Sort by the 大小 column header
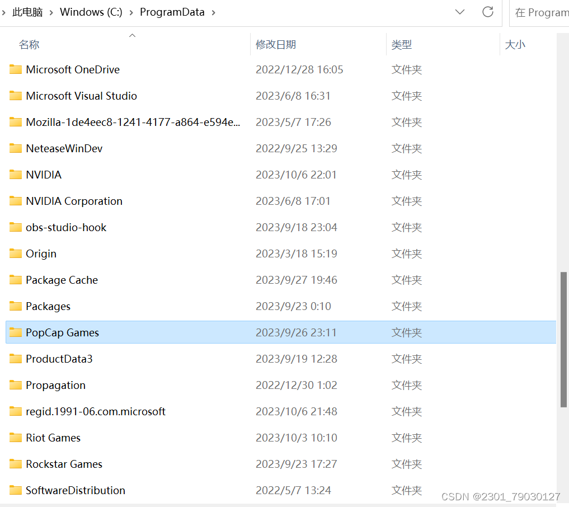 point(515,45)
